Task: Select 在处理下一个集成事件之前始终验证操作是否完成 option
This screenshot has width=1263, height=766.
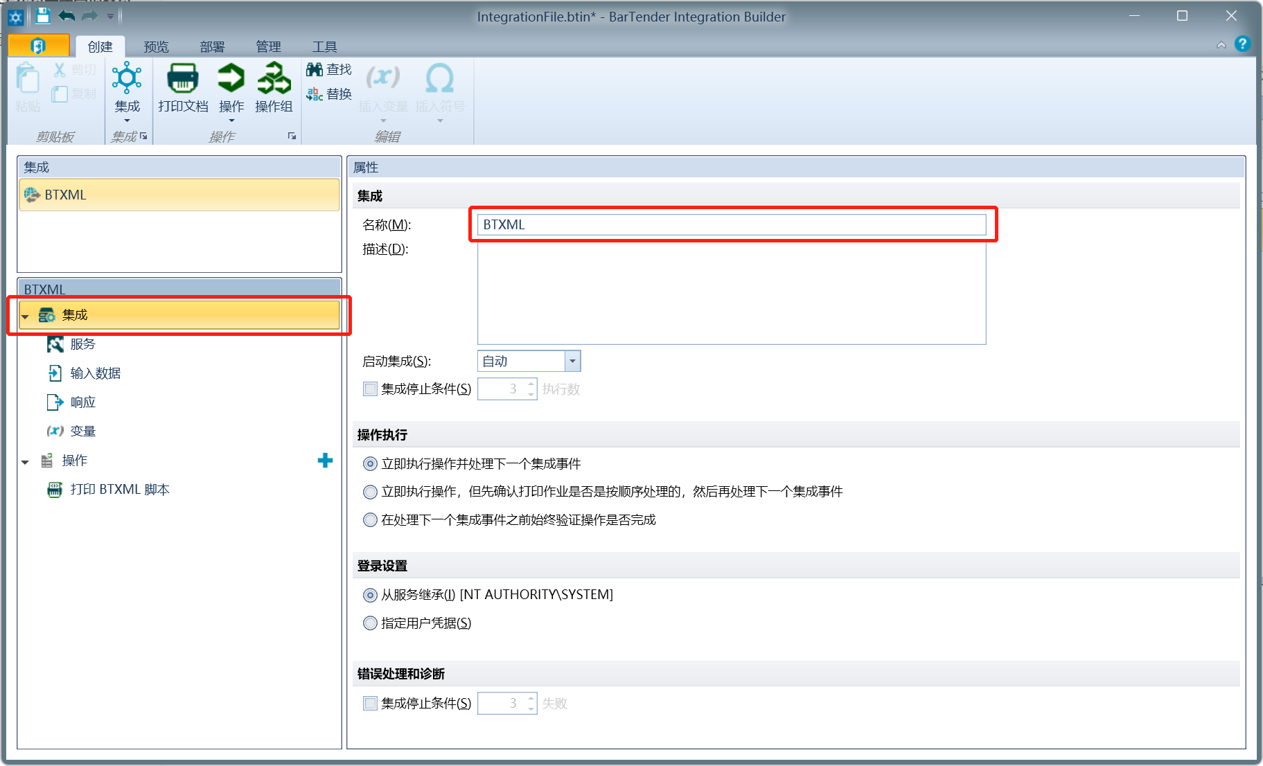Action: coord(371,520)
